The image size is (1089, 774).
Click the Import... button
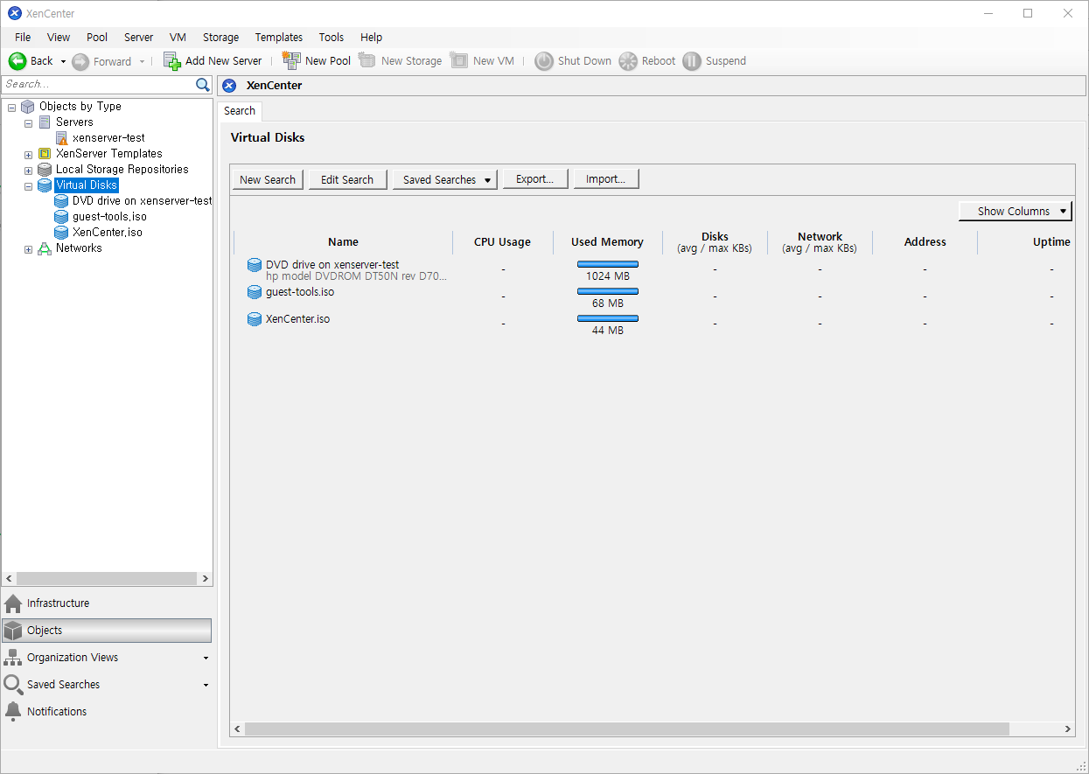pyautogui.click(x=606, y=179)
